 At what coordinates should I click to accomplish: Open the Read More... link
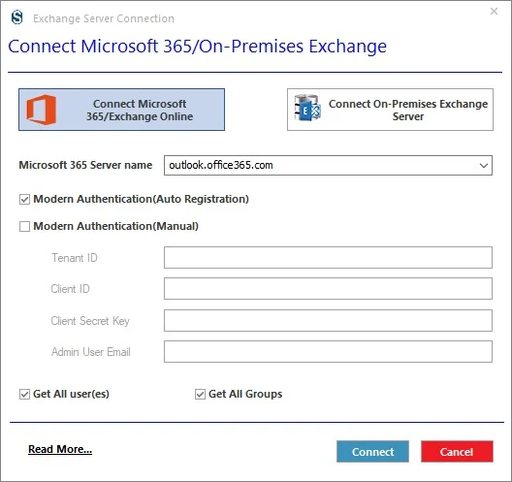pyautogui.click(x=60, y=449)
